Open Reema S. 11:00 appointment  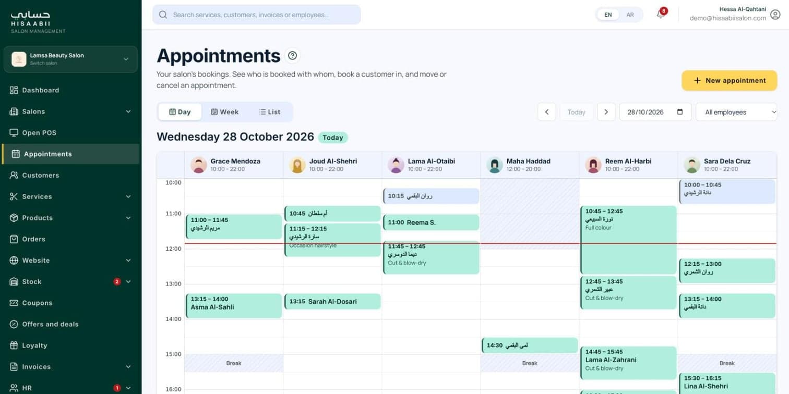tap(431, 223)
